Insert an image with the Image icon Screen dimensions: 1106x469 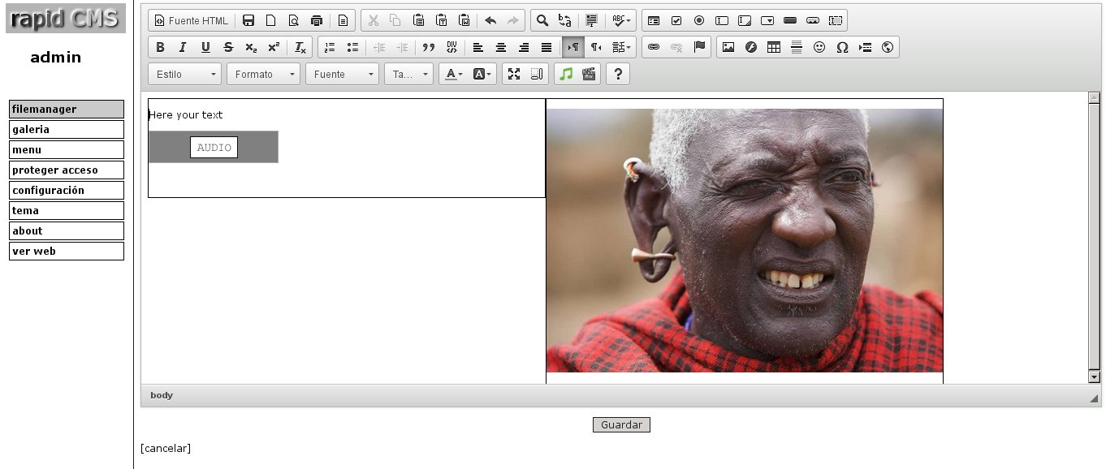[x=728, y=47]
